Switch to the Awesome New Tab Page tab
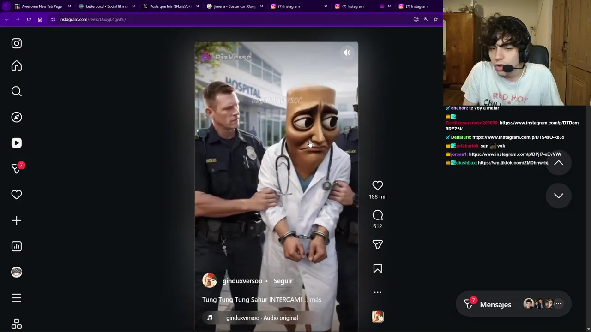 [42, 6]
